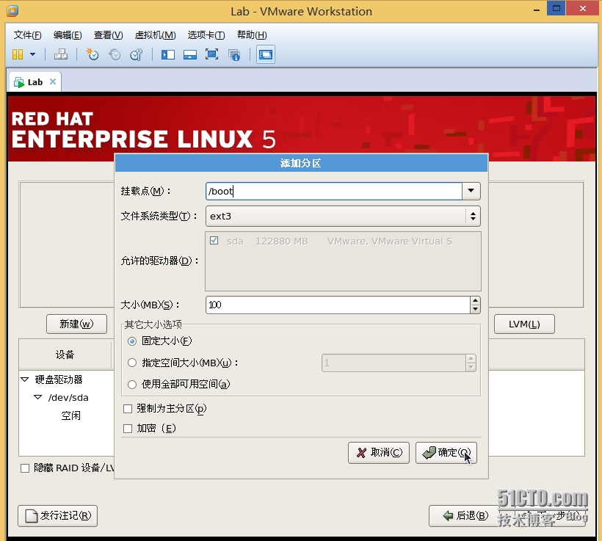Open the power options dropdown arrow
This screenshot has height=541, width=602.
click(x=32, y=54)
